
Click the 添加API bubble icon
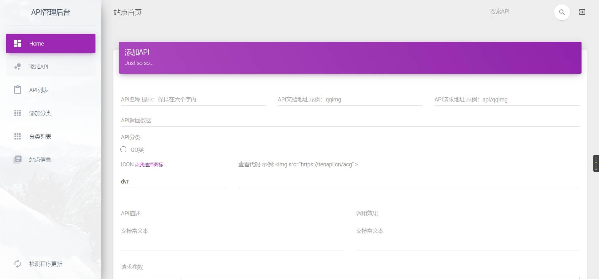tap(17, 66)
